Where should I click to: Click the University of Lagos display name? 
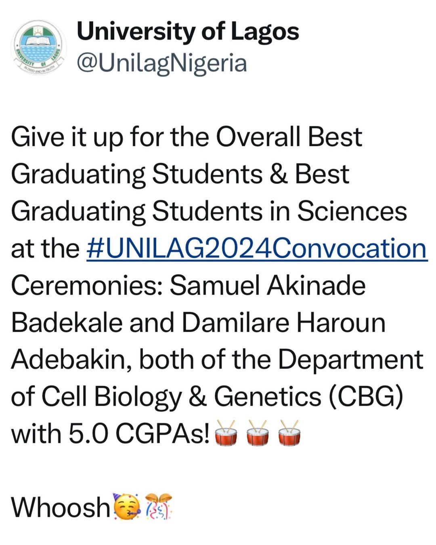tap(188, 32)
